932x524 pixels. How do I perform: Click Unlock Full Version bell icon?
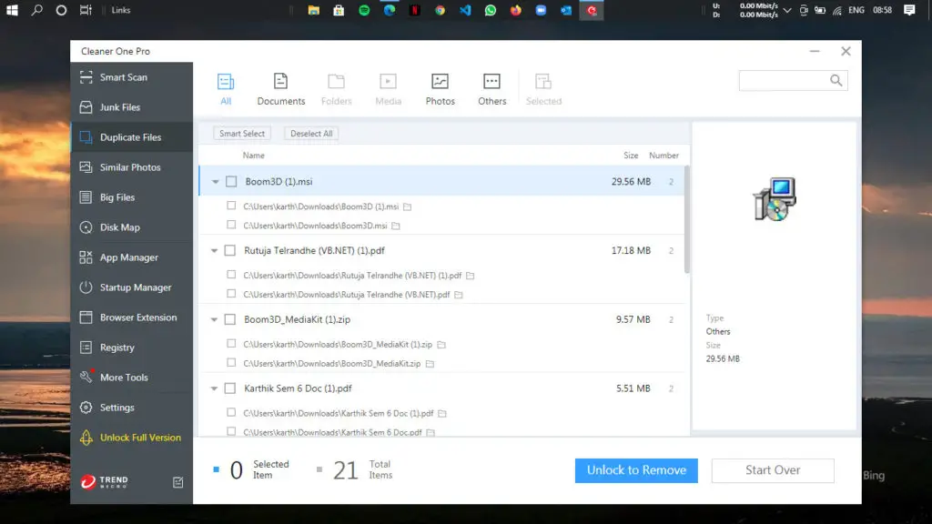[86, 438]
